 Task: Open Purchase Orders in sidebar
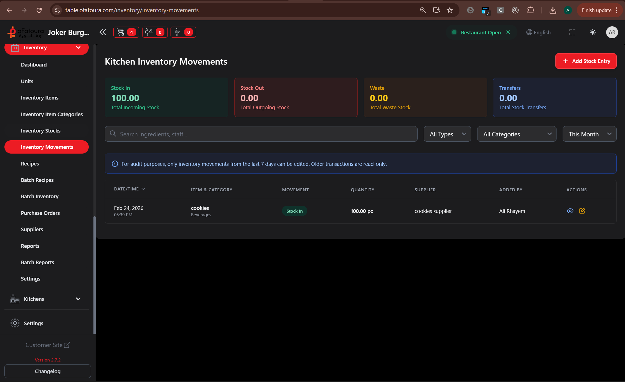coord(40,213)
